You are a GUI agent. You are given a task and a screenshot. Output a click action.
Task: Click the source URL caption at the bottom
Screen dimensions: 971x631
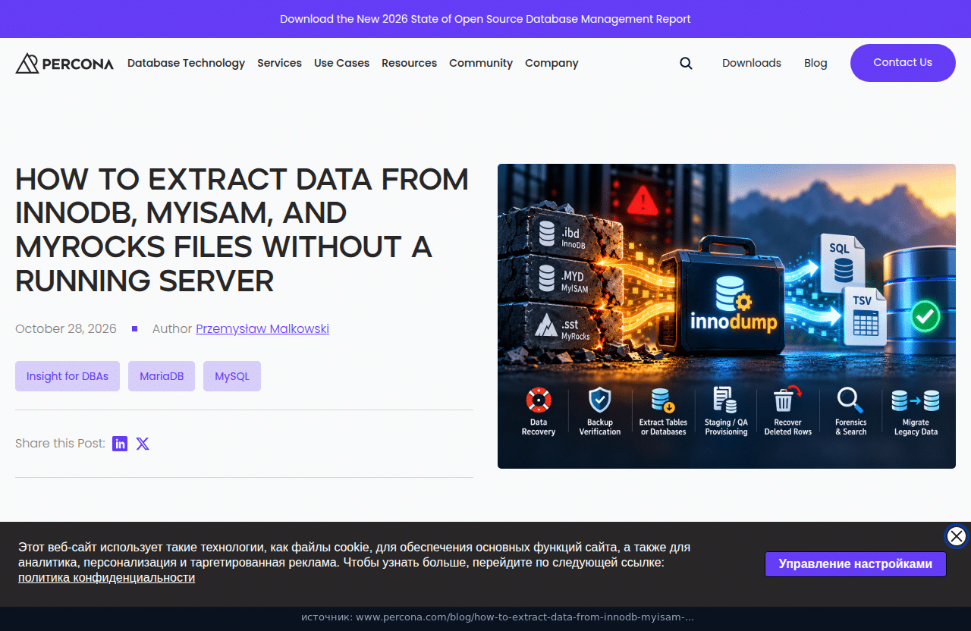(498, 617)
